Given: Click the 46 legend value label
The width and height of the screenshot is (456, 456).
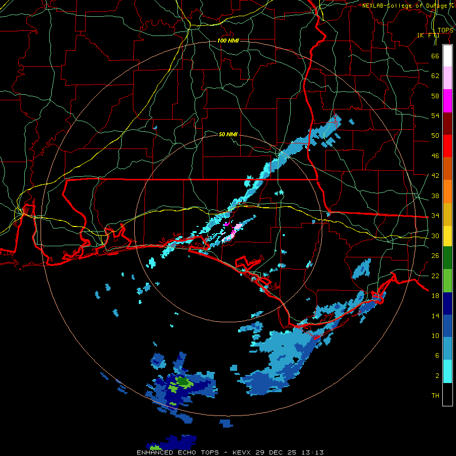Looking at the screenshot, I should pyautogui.click(x=435, y=156).
